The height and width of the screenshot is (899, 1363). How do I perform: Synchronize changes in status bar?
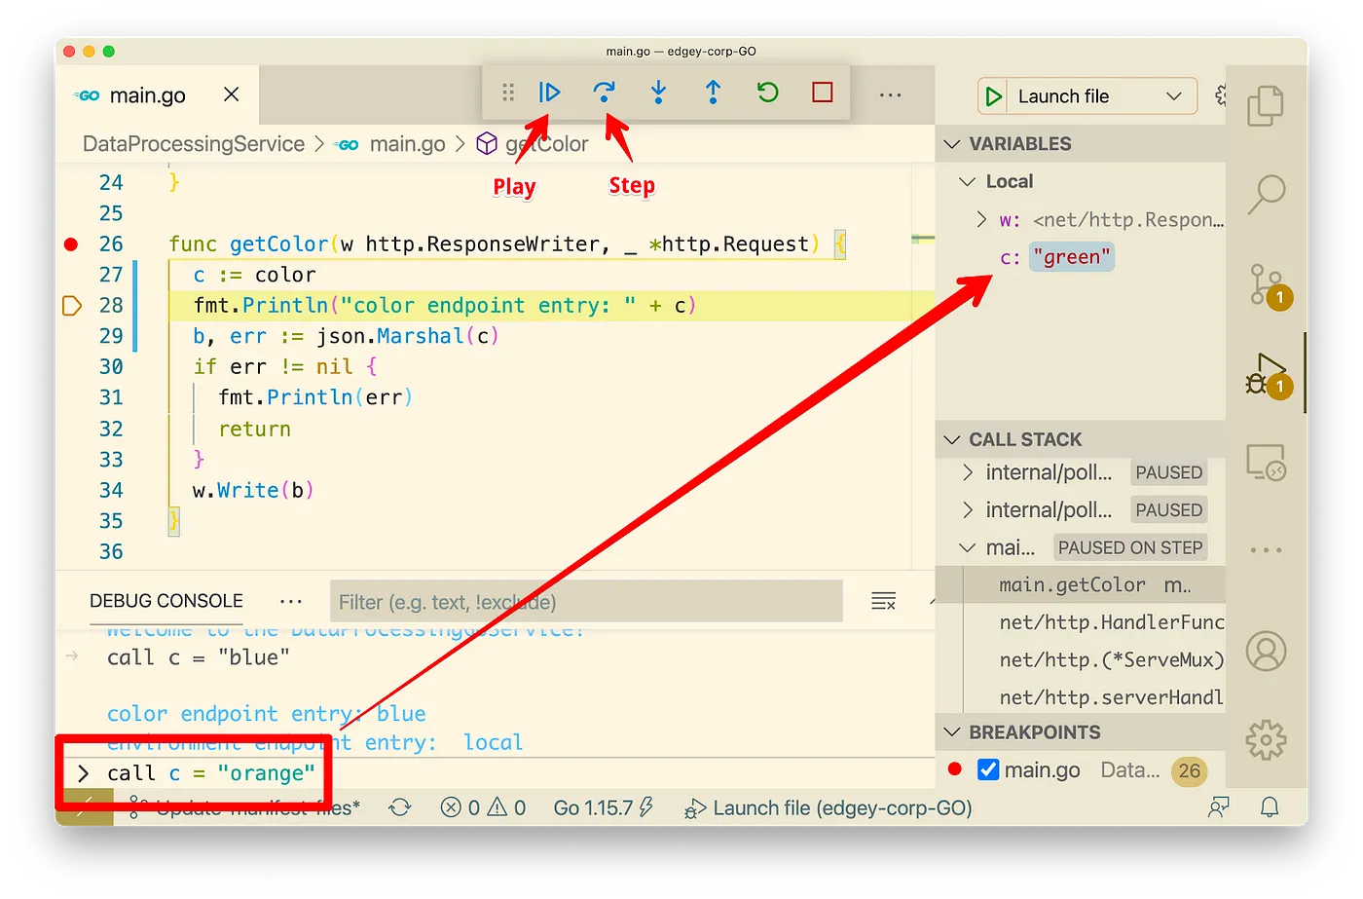point(400,807)
